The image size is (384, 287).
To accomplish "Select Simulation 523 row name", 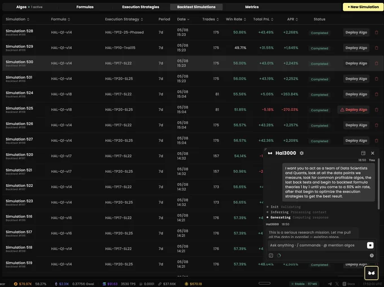I will (19, 201).
